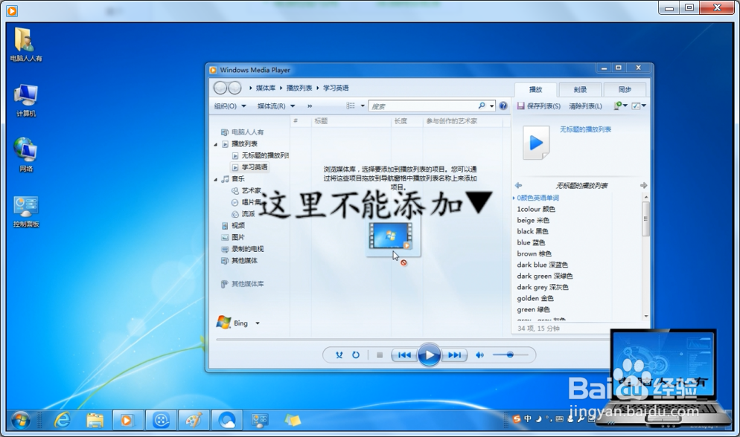This screenshot has width=740, height=437.
Task: Select dark blue 深蓝色 in the playlist
Action: point(542,265)
